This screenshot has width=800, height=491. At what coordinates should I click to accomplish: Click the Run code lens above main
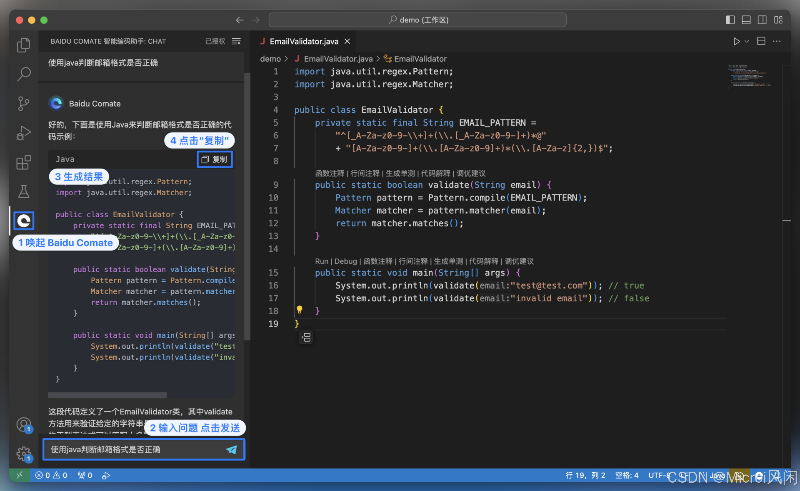tap(321, 261)
